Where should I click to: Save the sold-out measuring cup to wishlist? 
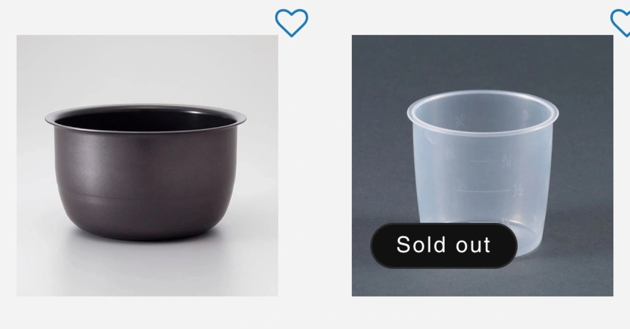[x=620, y=23]
